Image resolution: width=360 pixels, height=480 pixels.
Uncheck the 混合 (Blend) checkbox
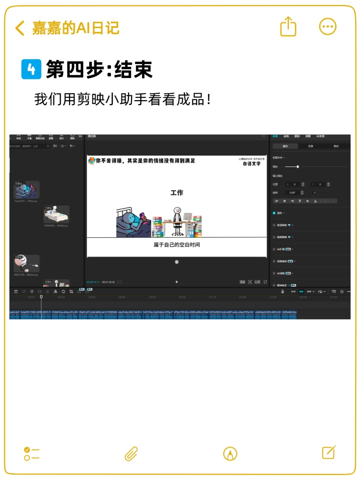[x=274, y=213]
